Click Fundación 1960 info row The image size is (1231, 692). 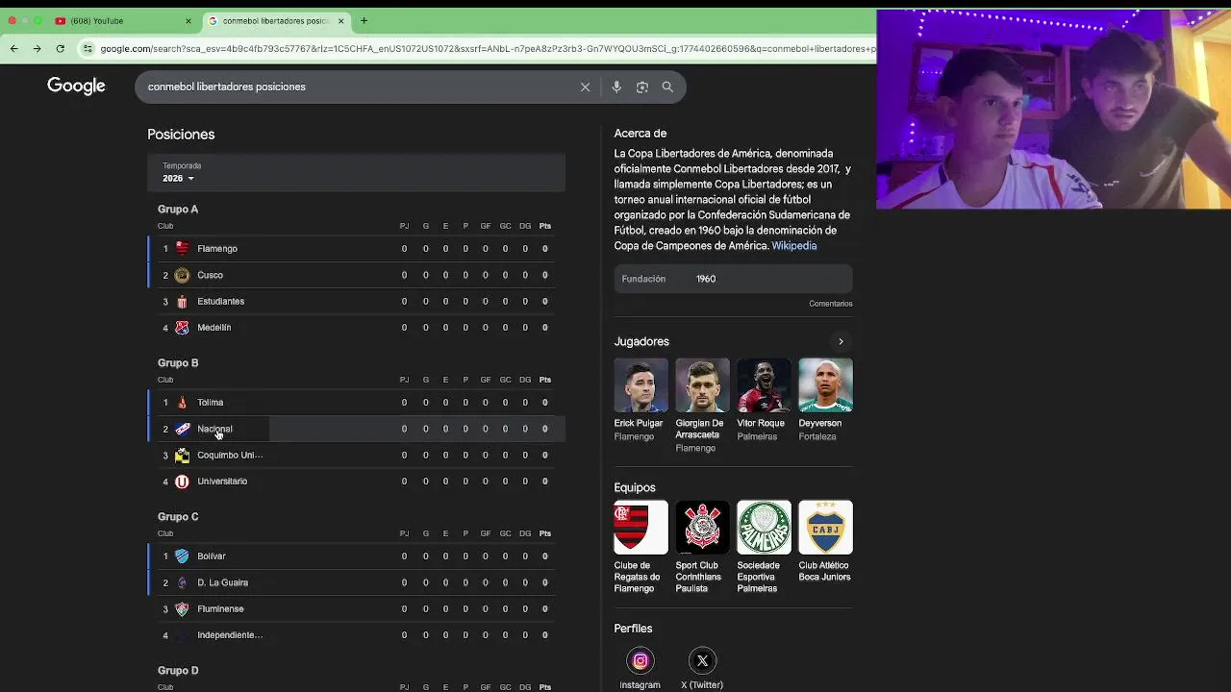point(733,279)
